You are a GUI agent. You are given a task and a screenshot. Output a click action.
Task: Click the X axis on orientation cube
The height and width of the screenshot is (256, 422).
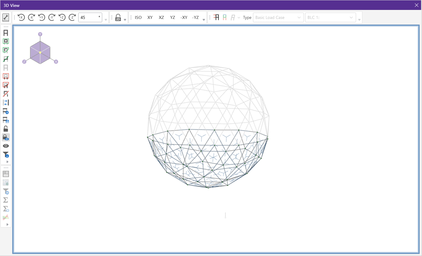[x=56, y=62]
